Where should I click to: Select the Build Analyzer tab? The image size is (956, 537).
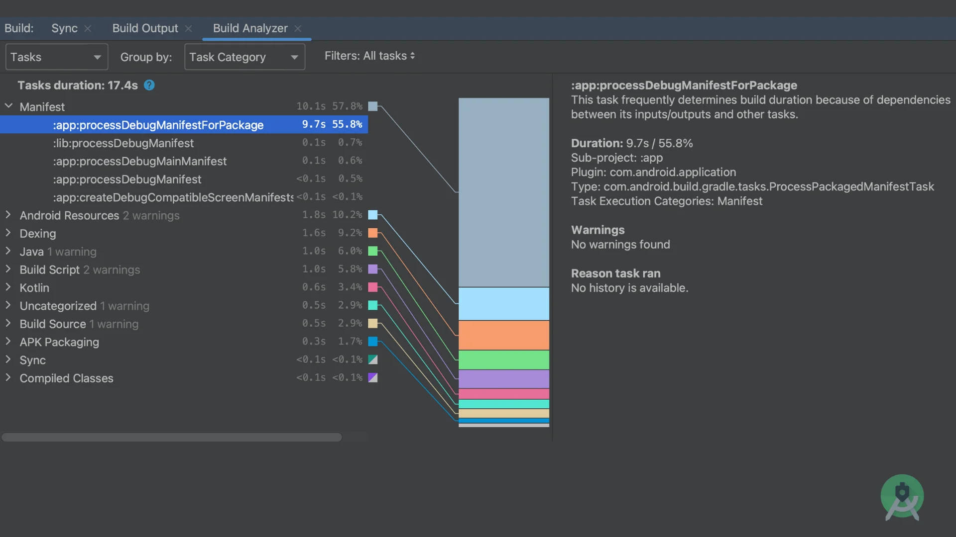[x=250, y=28]
